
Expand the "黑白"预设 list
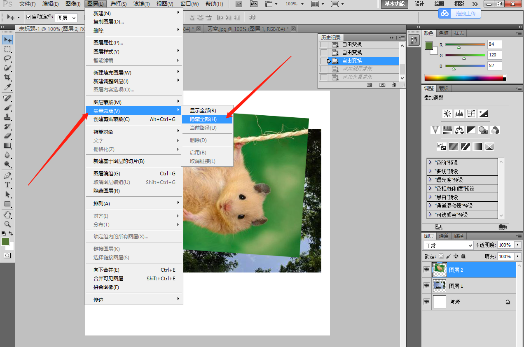pos(430,197)
